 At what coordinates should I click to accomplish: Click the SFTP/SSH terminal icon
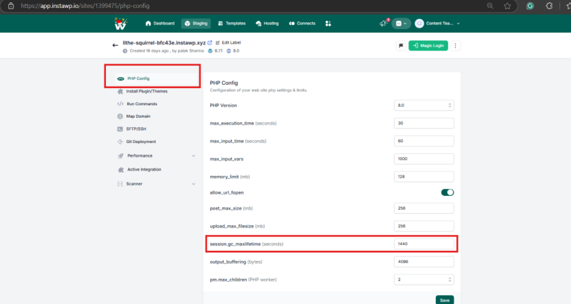[120, 129]
